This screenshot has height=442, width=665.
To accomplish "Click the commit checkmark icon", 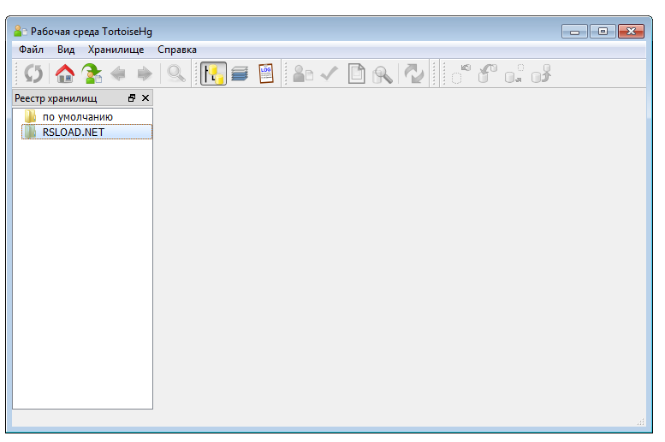I will point(330,74).
